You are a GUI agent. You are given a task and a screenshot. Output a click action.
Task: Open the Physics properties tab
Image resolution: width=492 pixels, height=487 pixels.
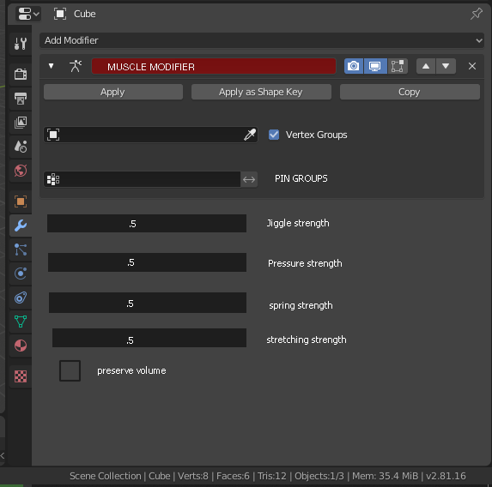[21, 274]
